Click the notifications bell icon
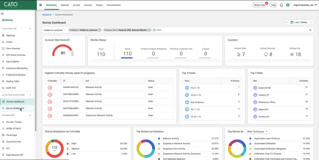The image size is (319, 160). [281, 5]
